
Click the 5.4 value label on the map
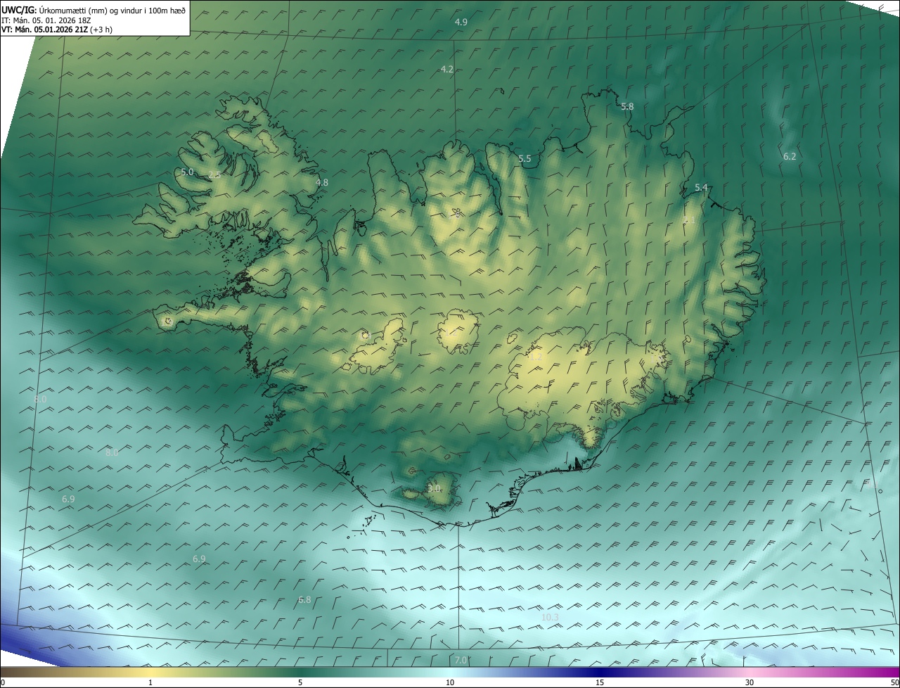point(701,188)
